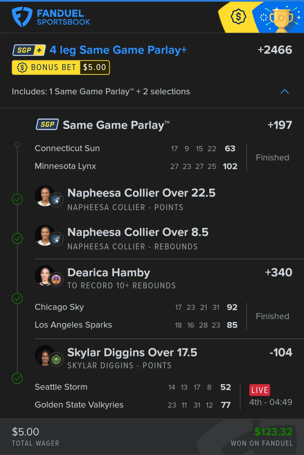Viewport: 304px width, 455px height.
Task: Open the yellow dollar bonus icon
Action: pyautogui.click(x=238, y=17)
